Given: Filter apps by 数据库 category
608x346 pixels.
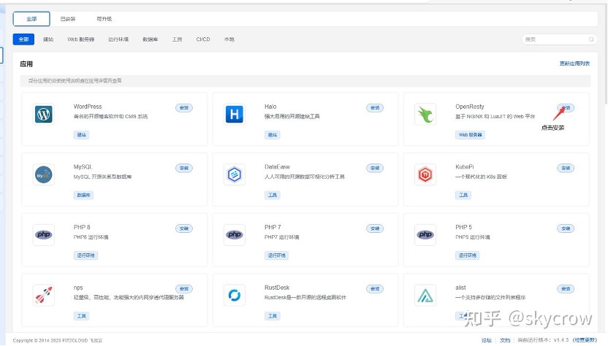Looking at the screenshot, I should [x=150, y=39].
